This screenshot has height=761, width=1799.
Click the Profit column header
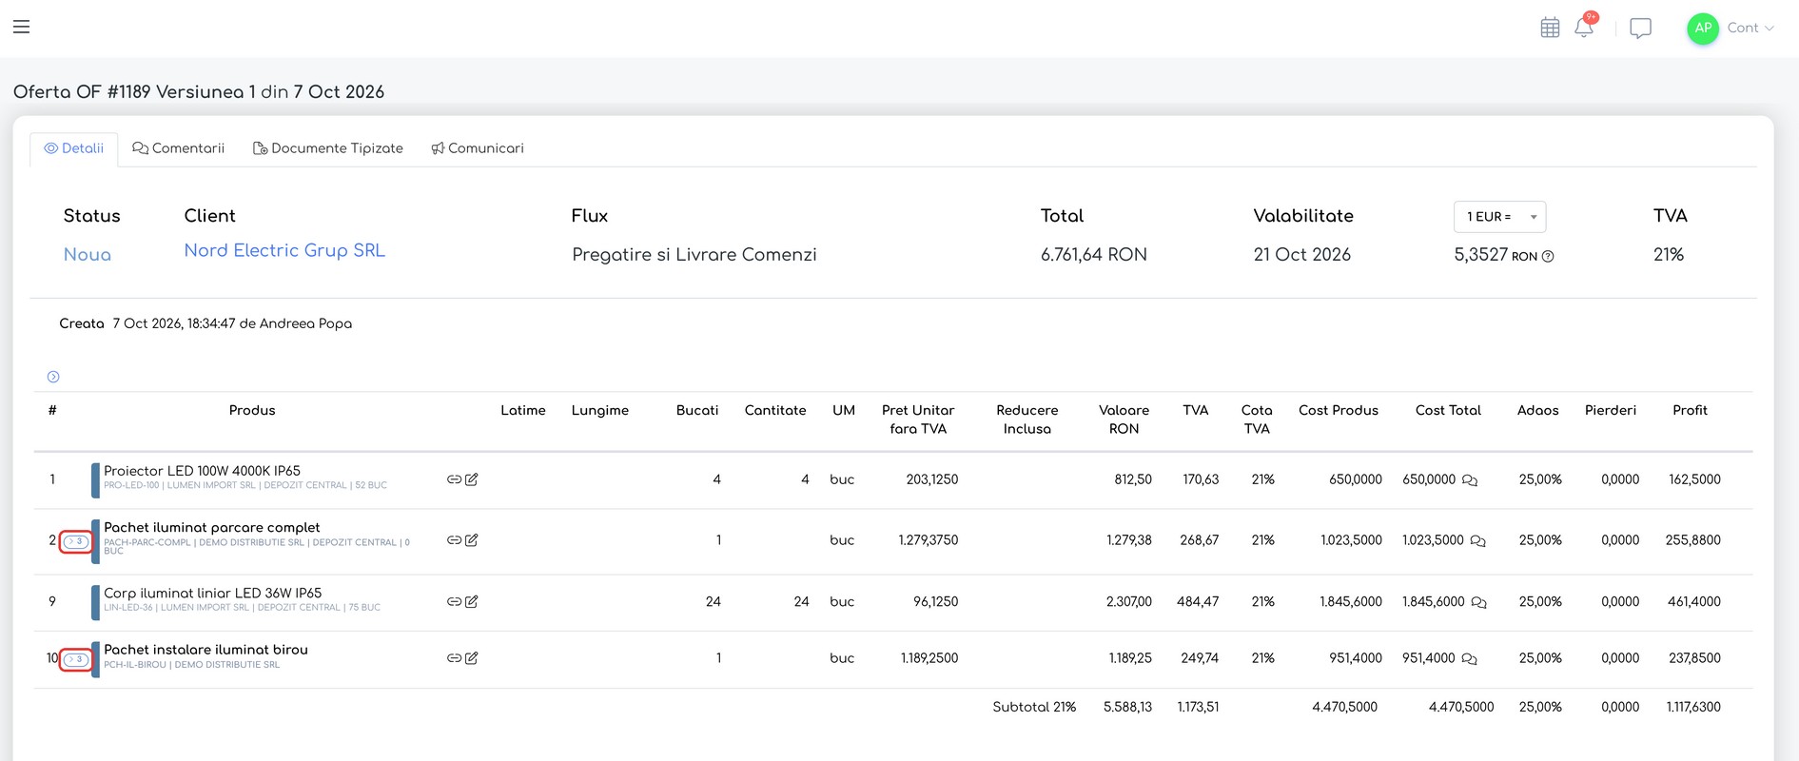pyautogui.click(x=1690, y=411)
